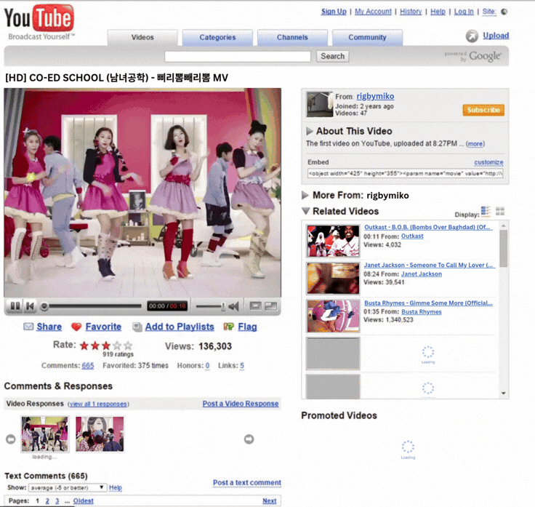Open the Favorite link

pyautogui.click(x=103, y=327)
